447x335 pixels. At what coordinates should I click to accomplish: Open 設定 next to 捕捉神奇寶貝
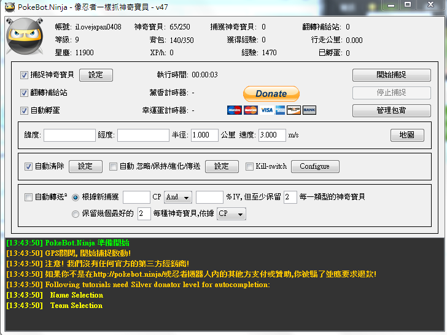96,75
